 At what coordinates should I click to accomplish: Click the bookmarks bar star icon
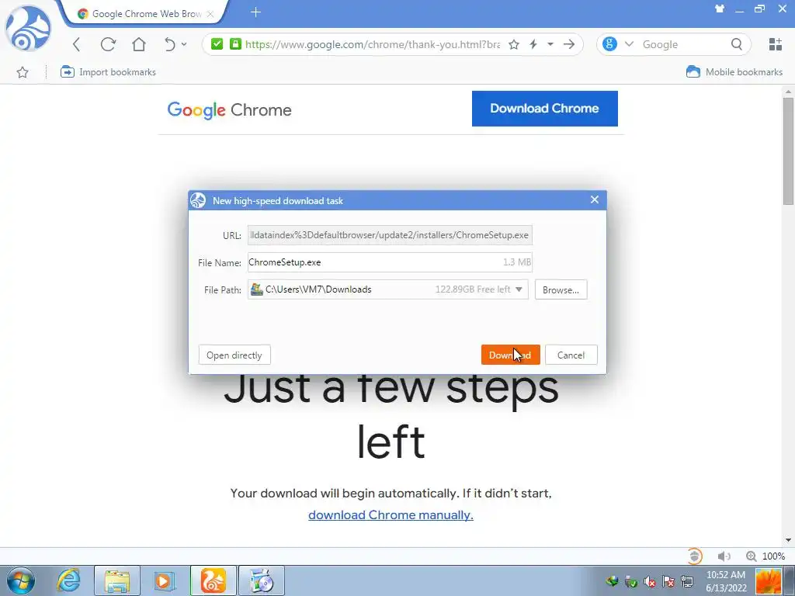pos(23,72)
